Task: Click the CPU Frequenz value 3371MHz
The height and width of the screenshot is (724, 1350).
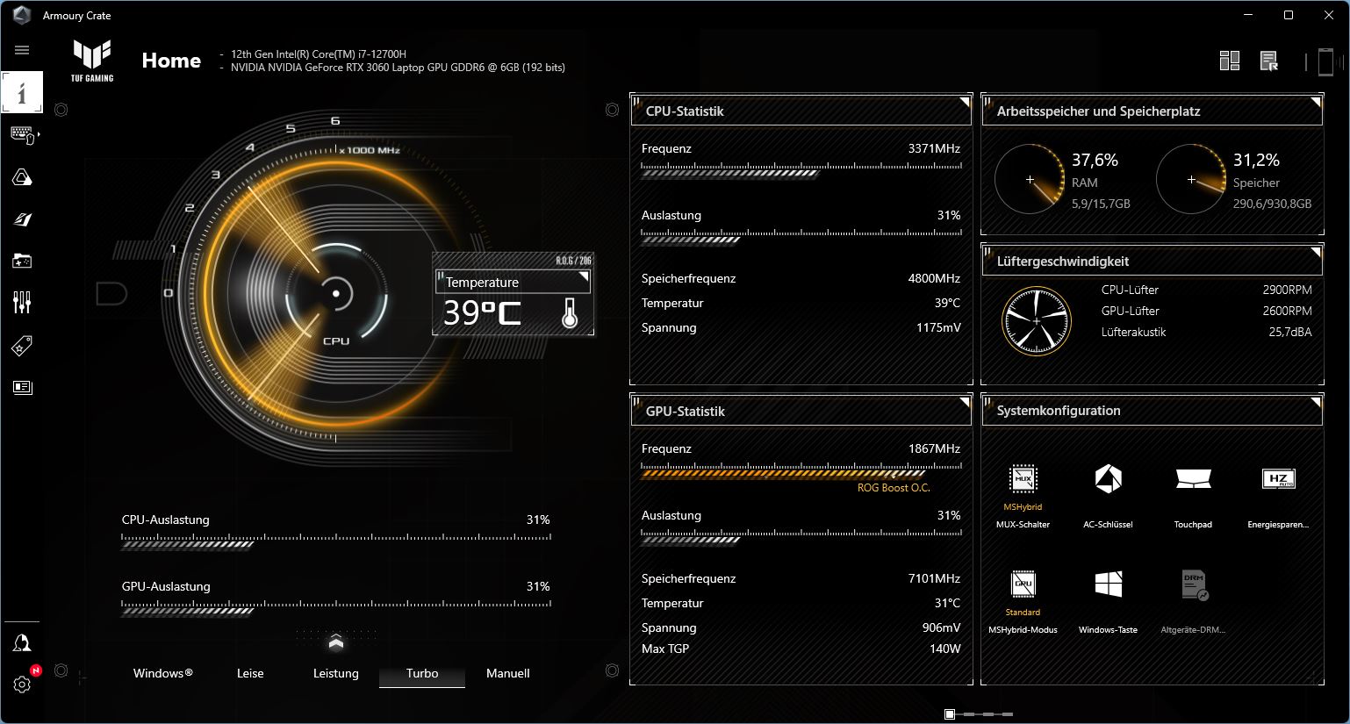Action: tap(934, 148)
